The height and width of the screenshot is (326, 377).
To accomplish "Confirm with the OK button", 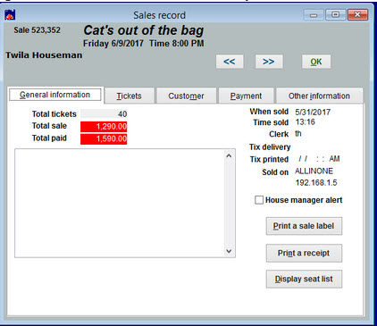I will click(x=316, y=62).
